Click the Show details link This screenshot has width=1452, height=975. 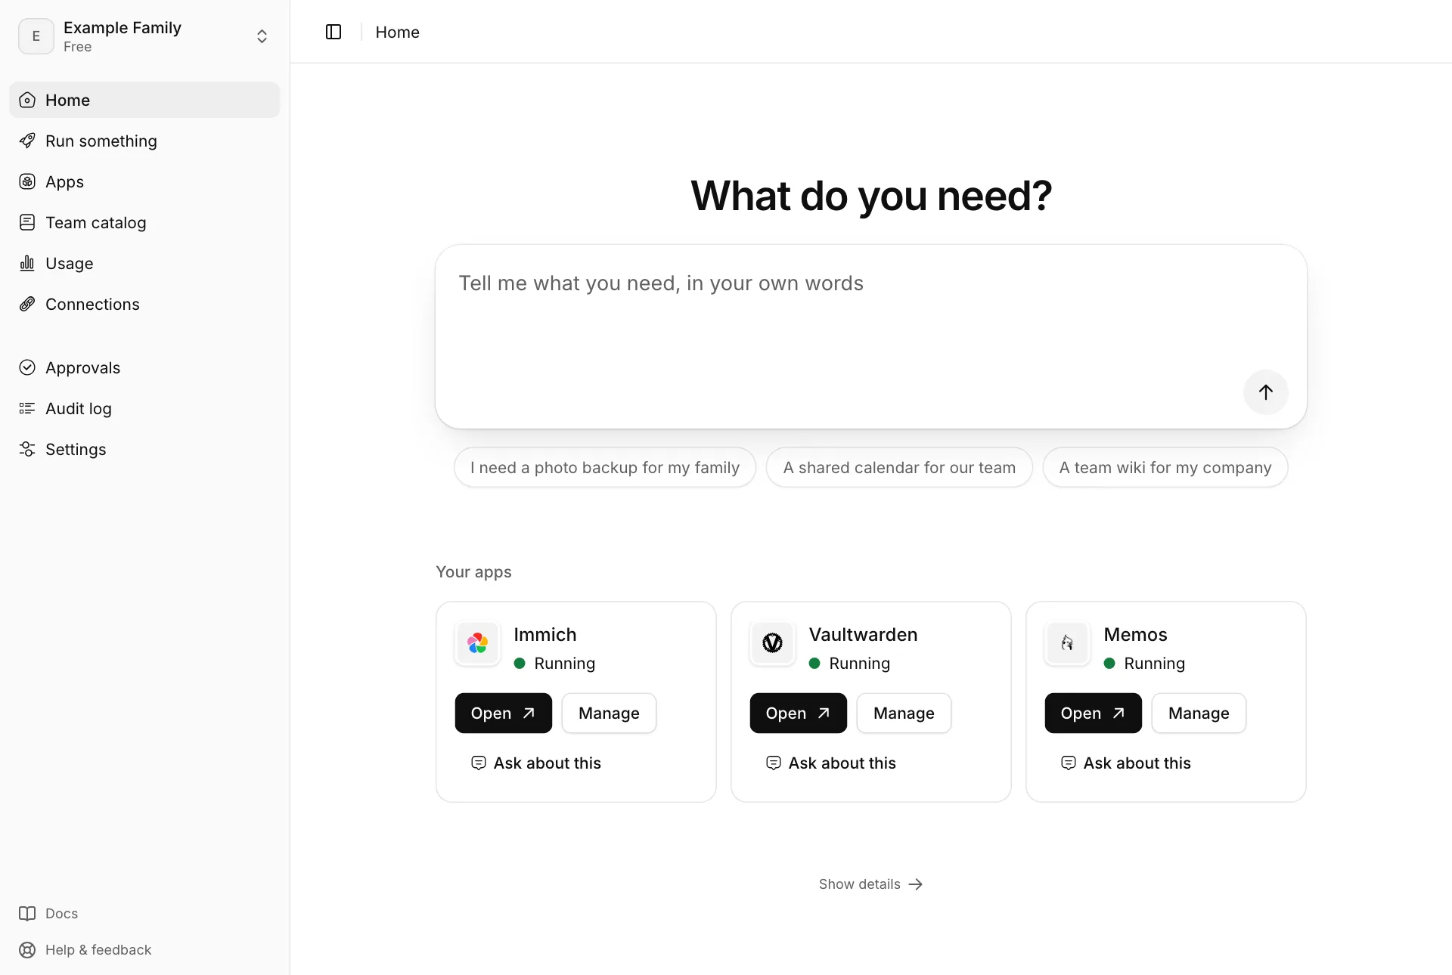pos(870,884)
